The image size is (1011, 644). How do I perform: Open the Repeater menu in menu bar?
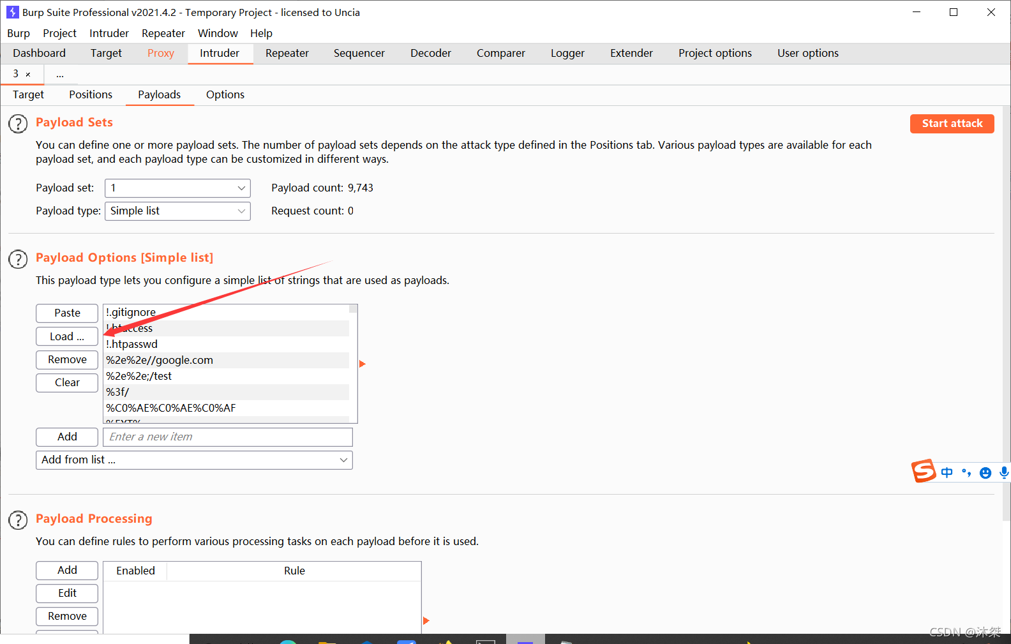[163, 33]
